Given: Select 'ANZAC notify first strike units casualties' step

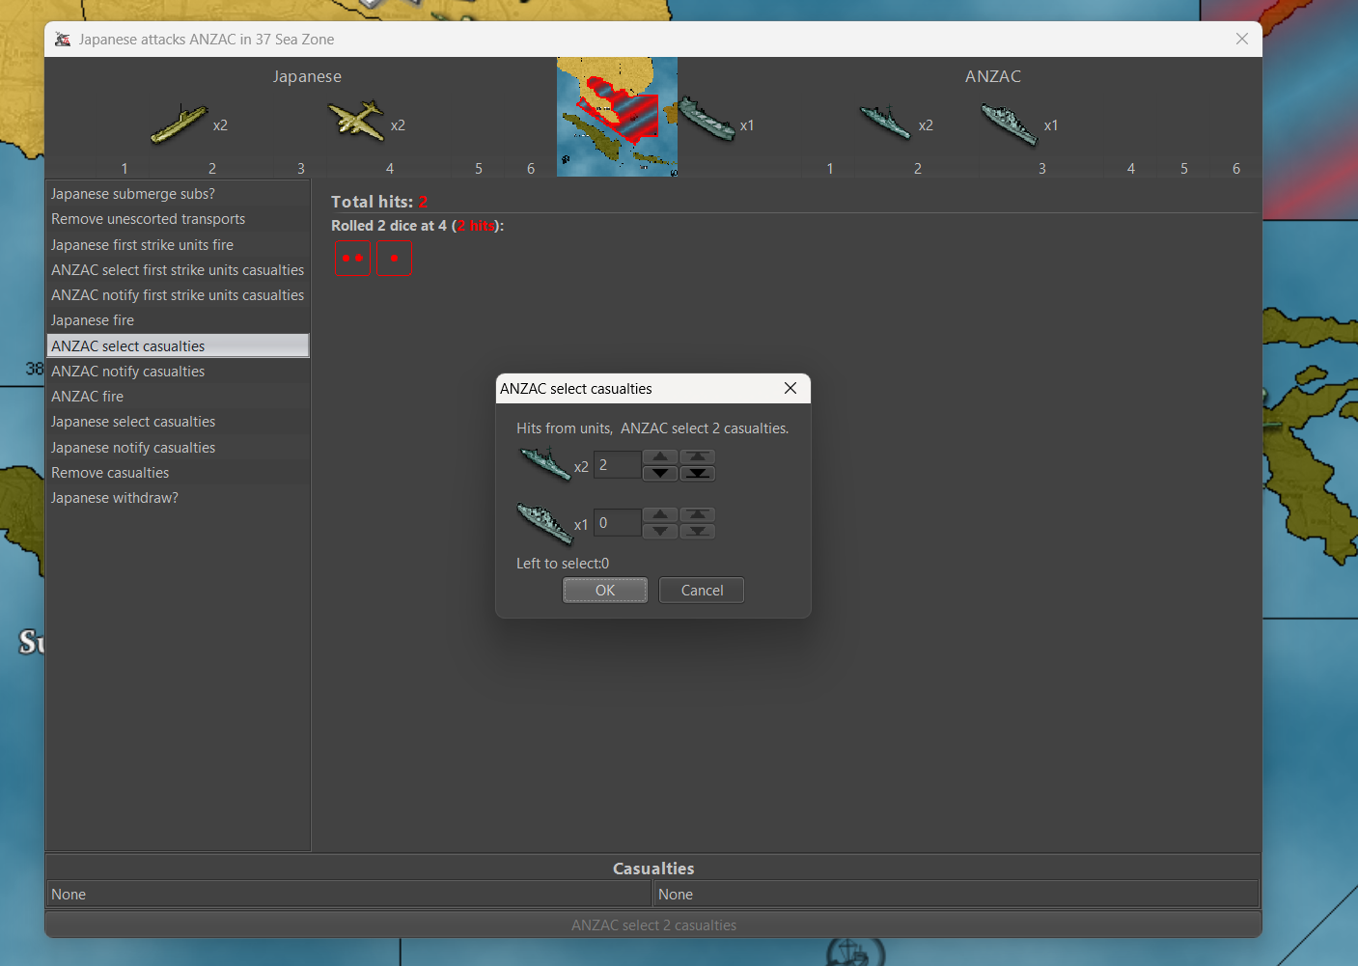Looking at the screenshot, I should (178, 295).
